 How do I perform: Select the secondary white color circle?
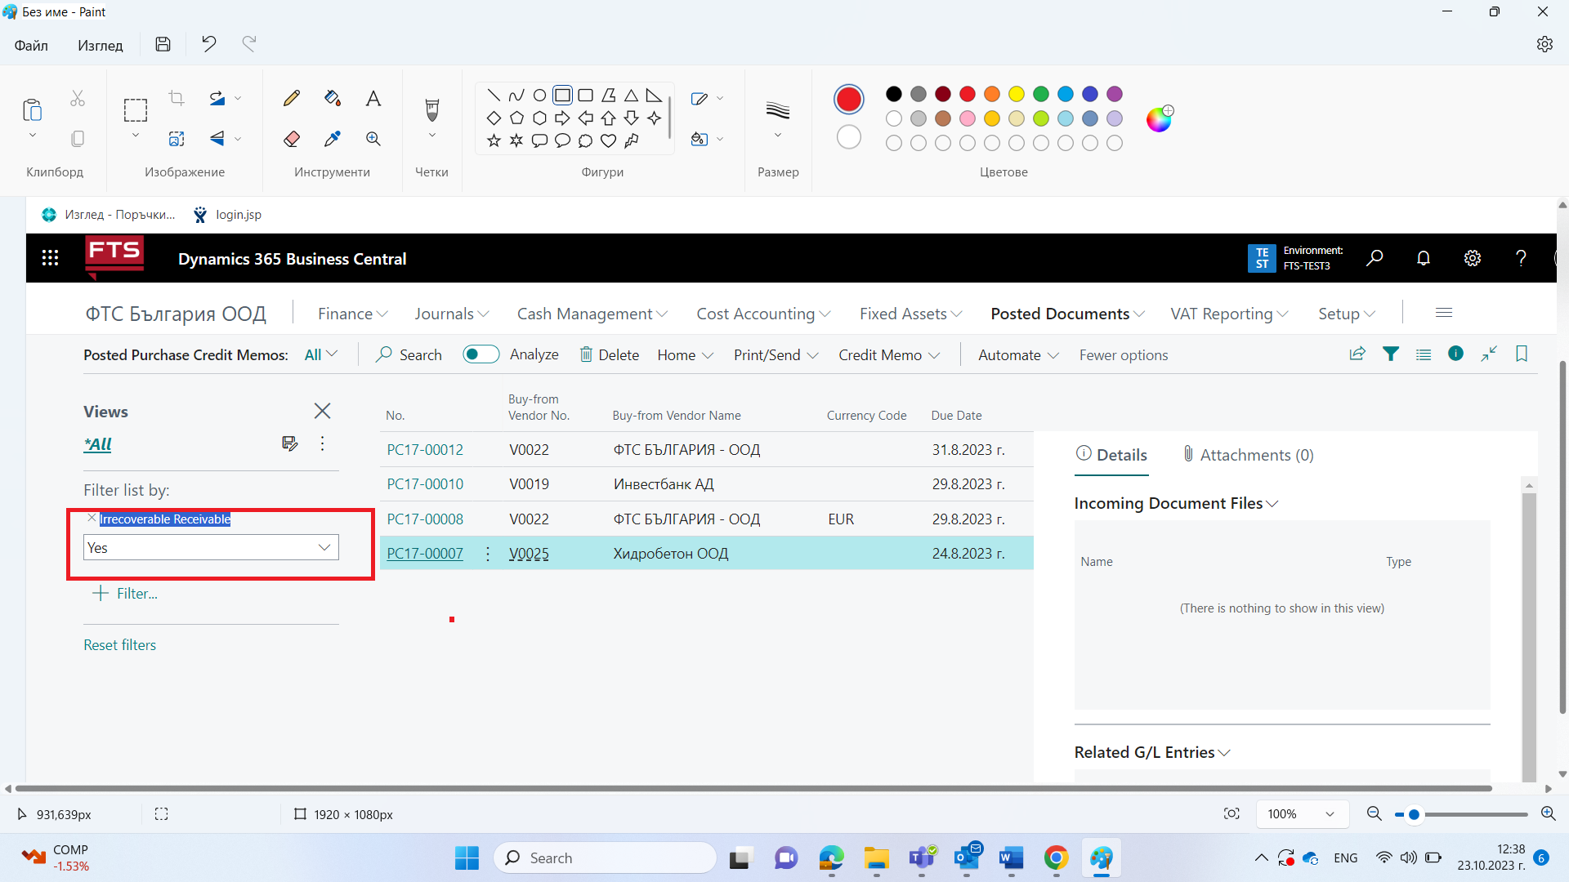(849, 136)
